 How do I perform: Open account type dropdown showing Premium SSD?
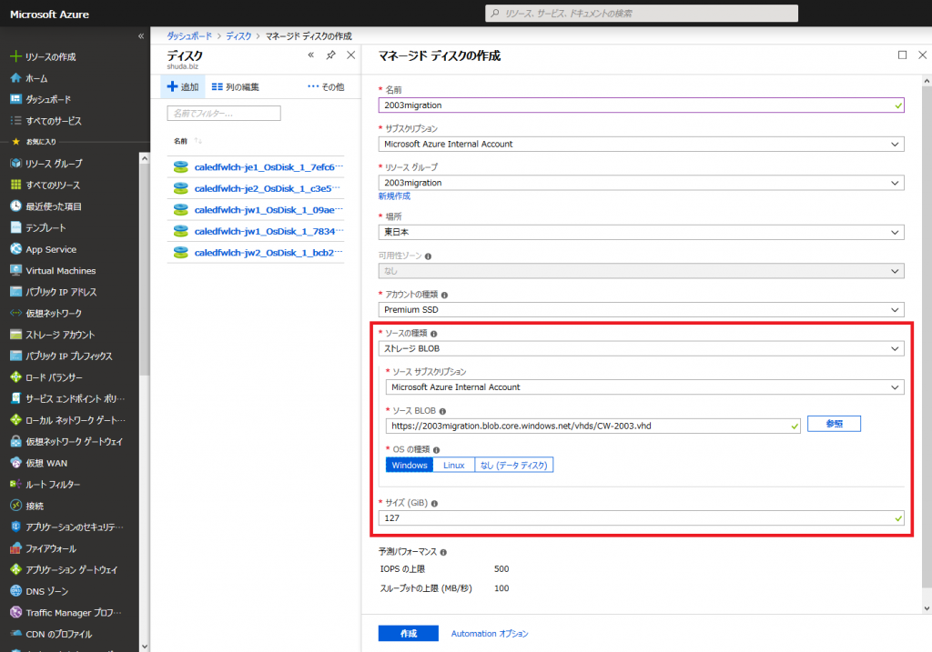[x=641, y=309]
